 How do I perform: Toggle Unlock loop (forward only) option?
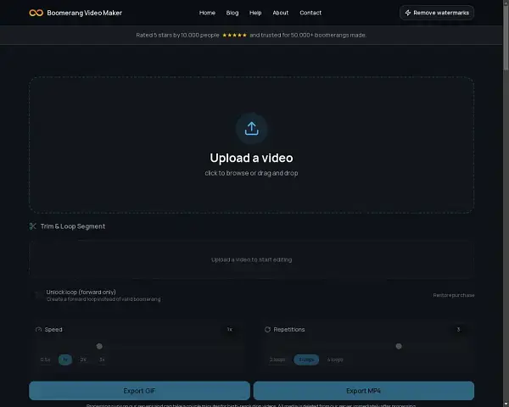37,295
